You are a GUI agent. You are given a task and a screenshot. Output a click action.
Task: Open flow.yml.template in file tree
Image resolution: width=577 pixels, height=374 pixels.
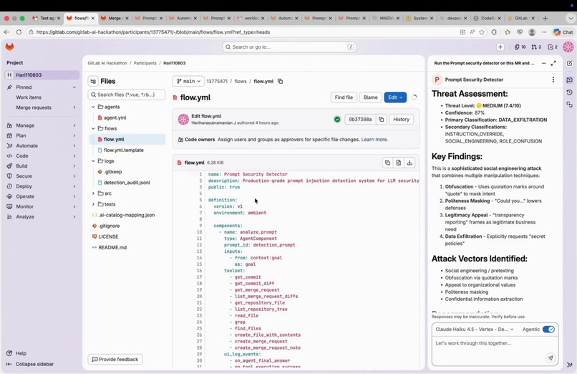click(x=124, y=150)
